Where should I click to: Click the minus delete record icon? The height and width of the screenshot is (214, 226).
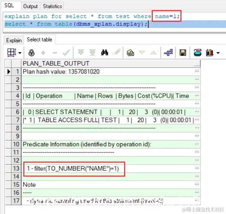click(x=55, y=53)
